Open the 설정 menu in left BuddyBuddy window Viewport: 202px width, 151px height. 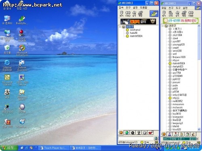click(135, 8)
